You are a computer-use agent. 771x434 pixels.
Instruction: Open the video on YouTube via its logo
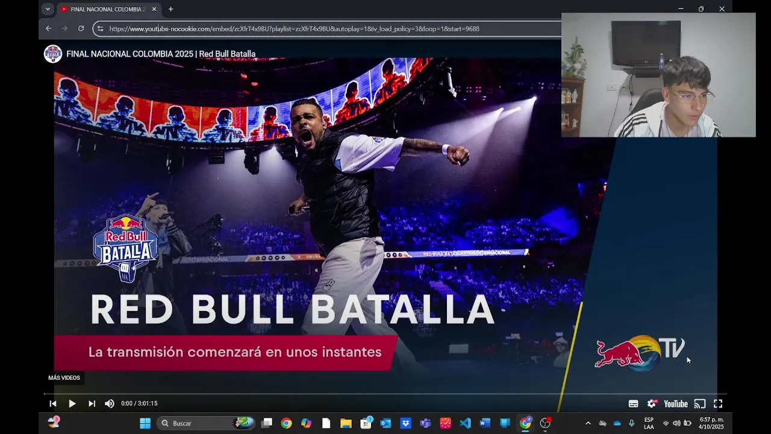click(x=675, y=404)
